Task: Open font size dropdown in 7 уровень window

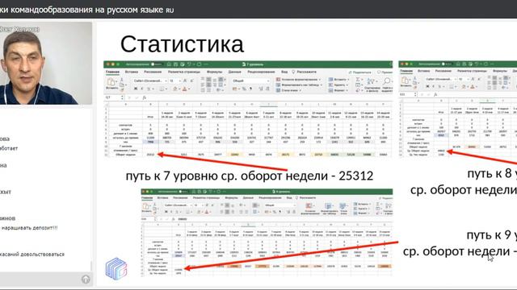Action: 175,81
